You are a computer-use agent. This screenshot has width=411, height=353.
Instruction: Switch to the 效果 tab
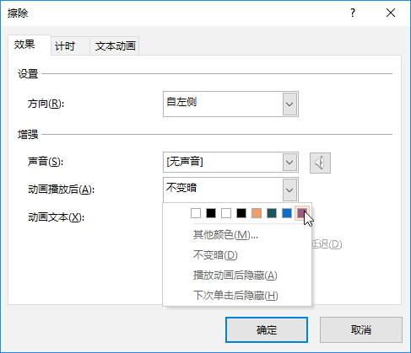30,45
